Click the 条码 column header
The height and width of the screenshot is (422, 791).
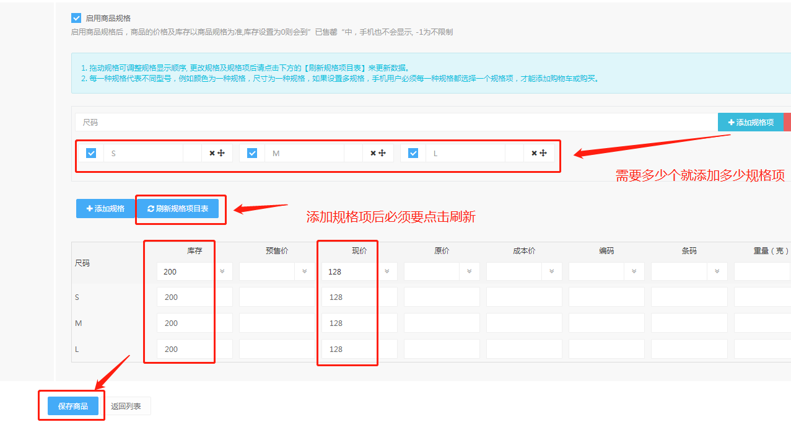(x=689, y=251)
